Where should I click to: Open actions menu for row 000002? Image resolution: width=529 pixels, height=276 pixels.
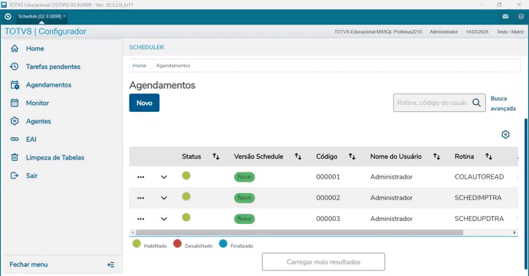(141, 198)
